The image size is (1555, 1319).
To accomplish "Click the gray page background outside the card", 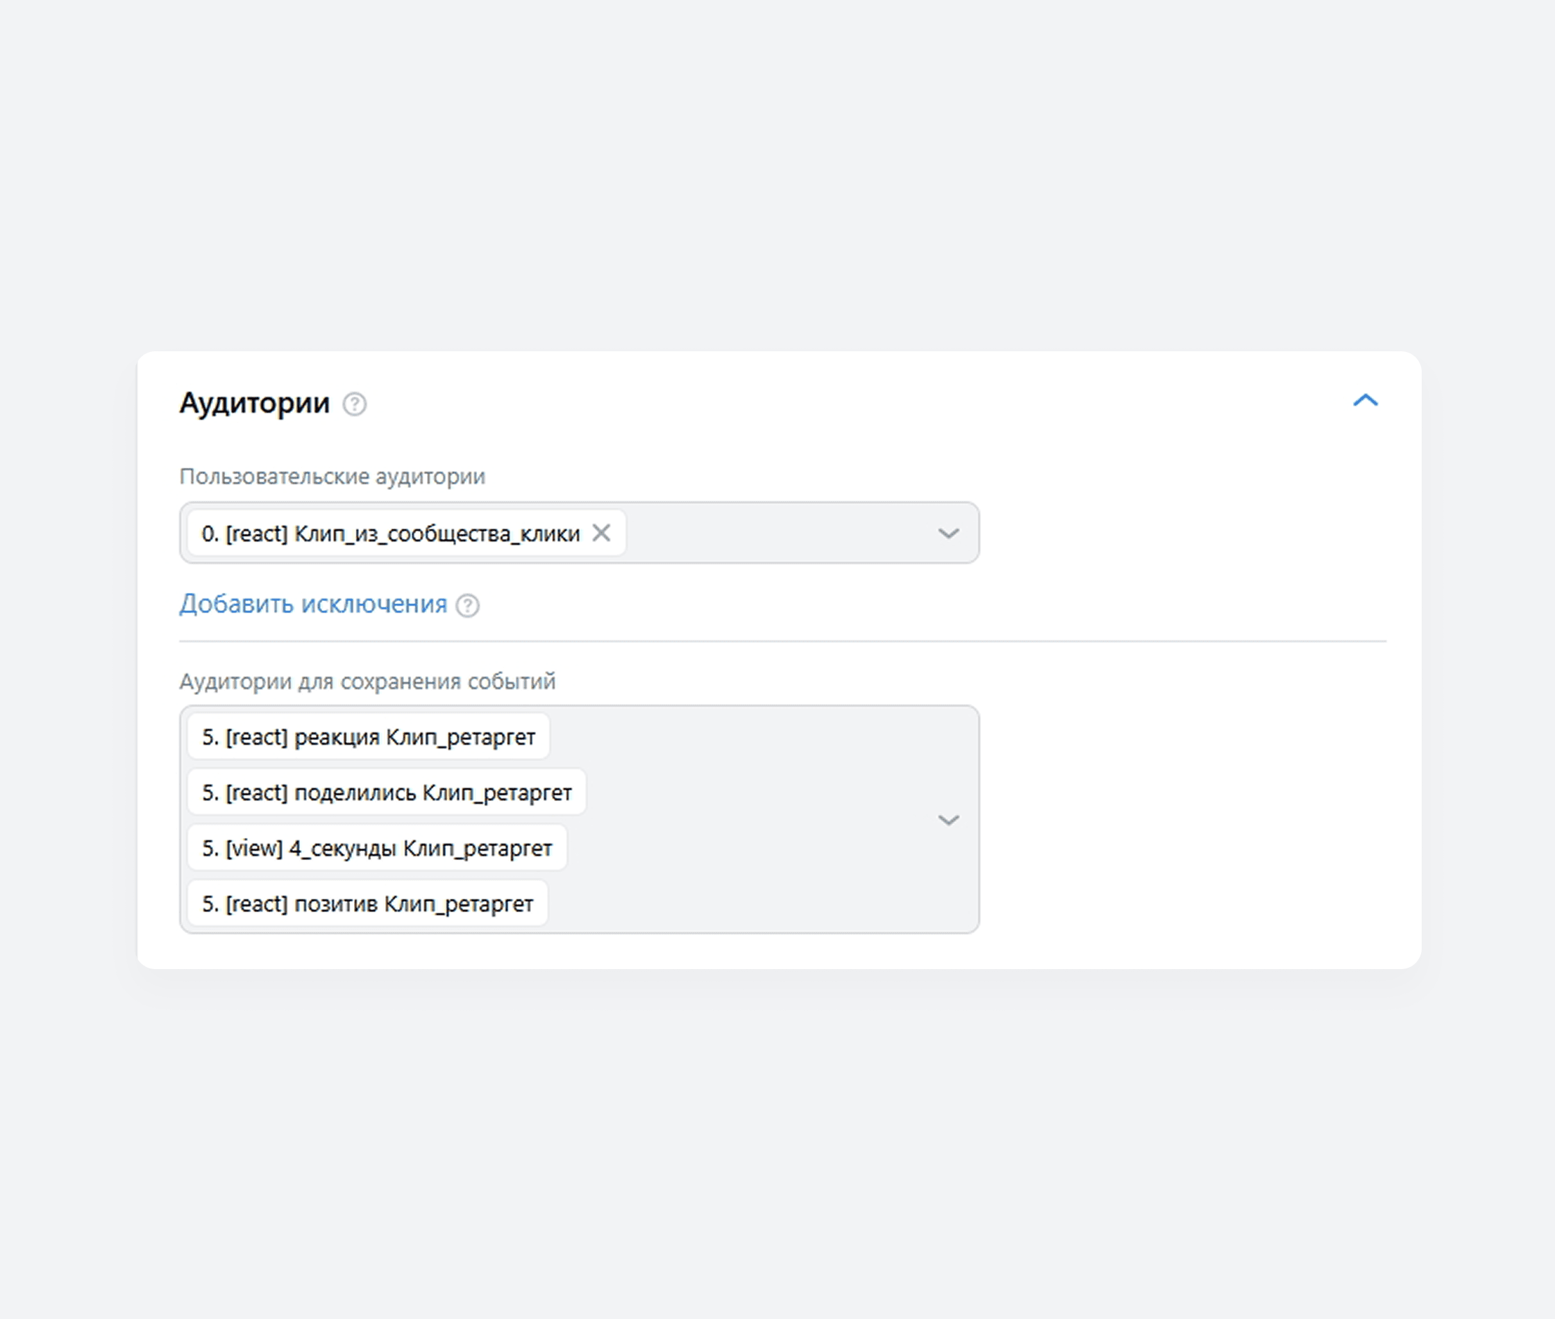I will coord(777,172).
